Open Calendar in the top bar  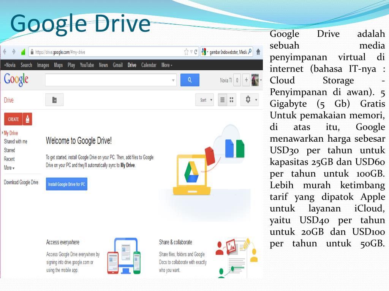point(149,65)
